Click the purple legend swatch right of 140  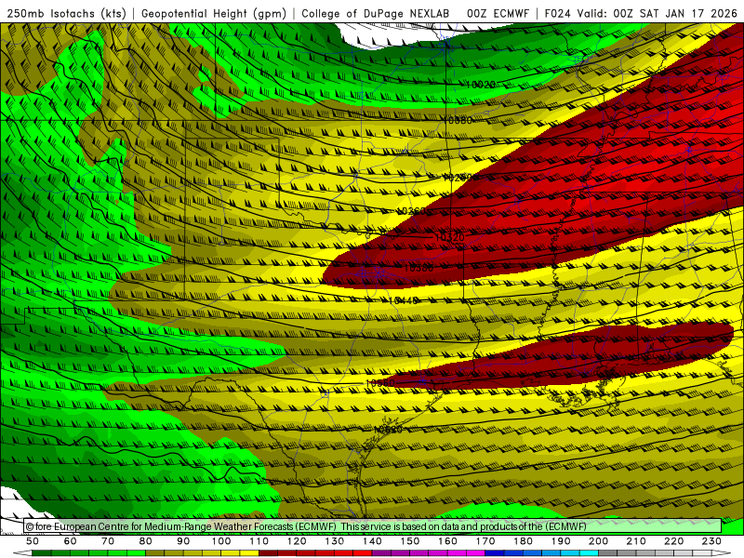[x=382, y=553]
